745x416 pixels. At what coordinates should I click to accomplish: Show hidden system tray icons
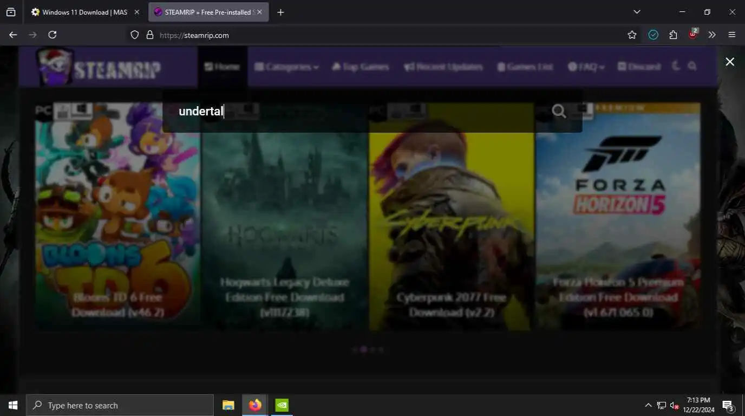[x=648, y=405]
